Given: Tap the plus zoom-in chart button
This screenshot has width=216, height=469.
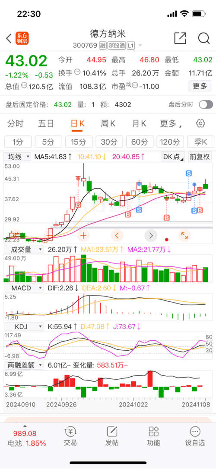Looking at the screenshot, I should click(x=83, y=236).
